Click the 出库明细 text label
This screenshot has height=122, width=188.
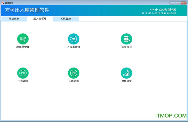tap(23, 81)
